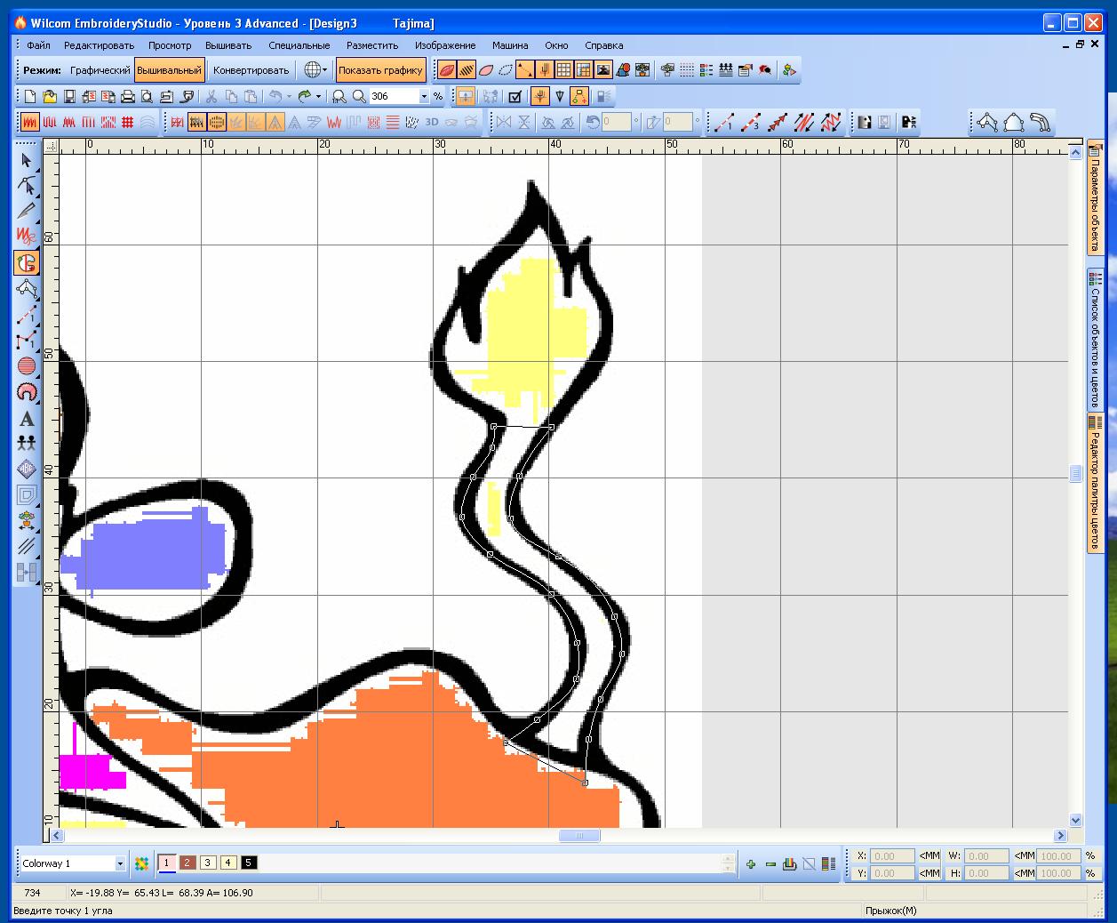
Task: Toggle Show Bitmap picture icon
Action: click(603, 69)
